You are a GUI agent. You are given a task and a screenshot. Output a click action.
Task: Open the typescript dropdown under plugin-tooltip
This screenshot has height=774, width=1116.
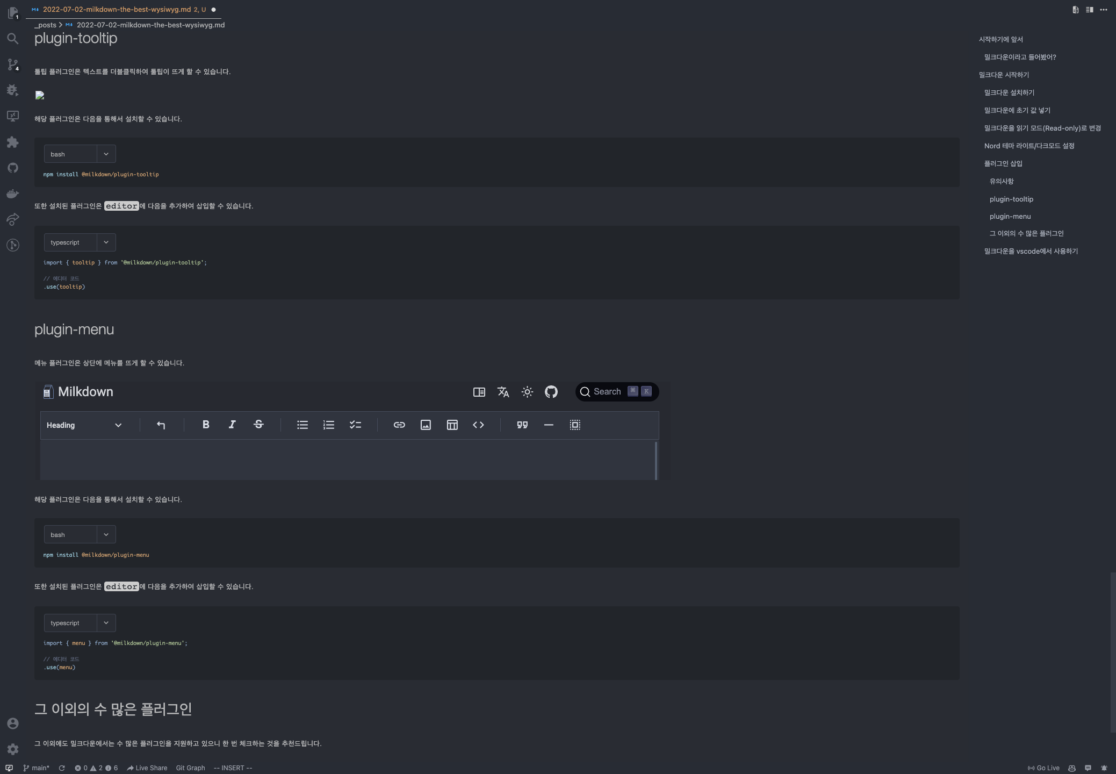pyautogui.click(x=106, y=242)
